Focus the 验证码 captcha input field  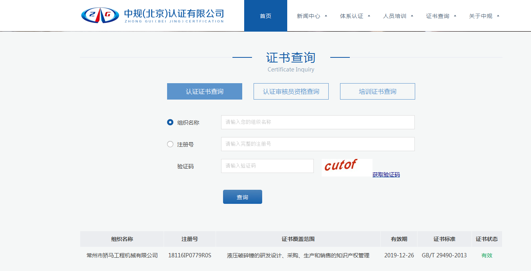tap(267, 166)
